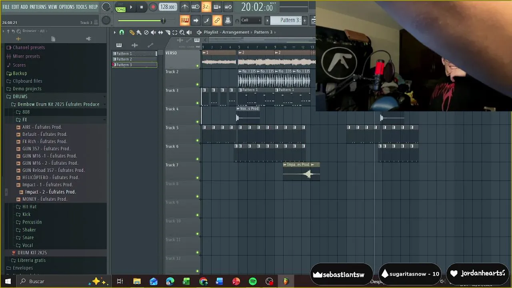Toggle Pat/Song mode switch

pos(120,7)
